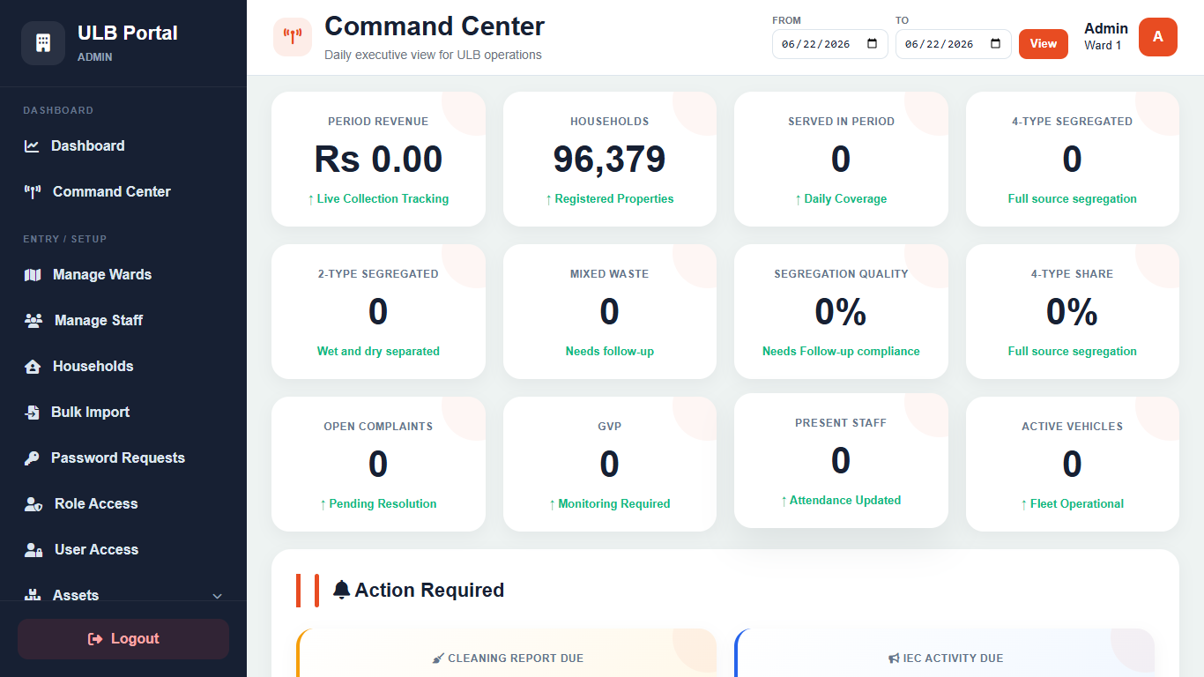Click the Dashboard chart icon in sidebar
This screenshot has height=677, width=1204.
pos(32,146)
